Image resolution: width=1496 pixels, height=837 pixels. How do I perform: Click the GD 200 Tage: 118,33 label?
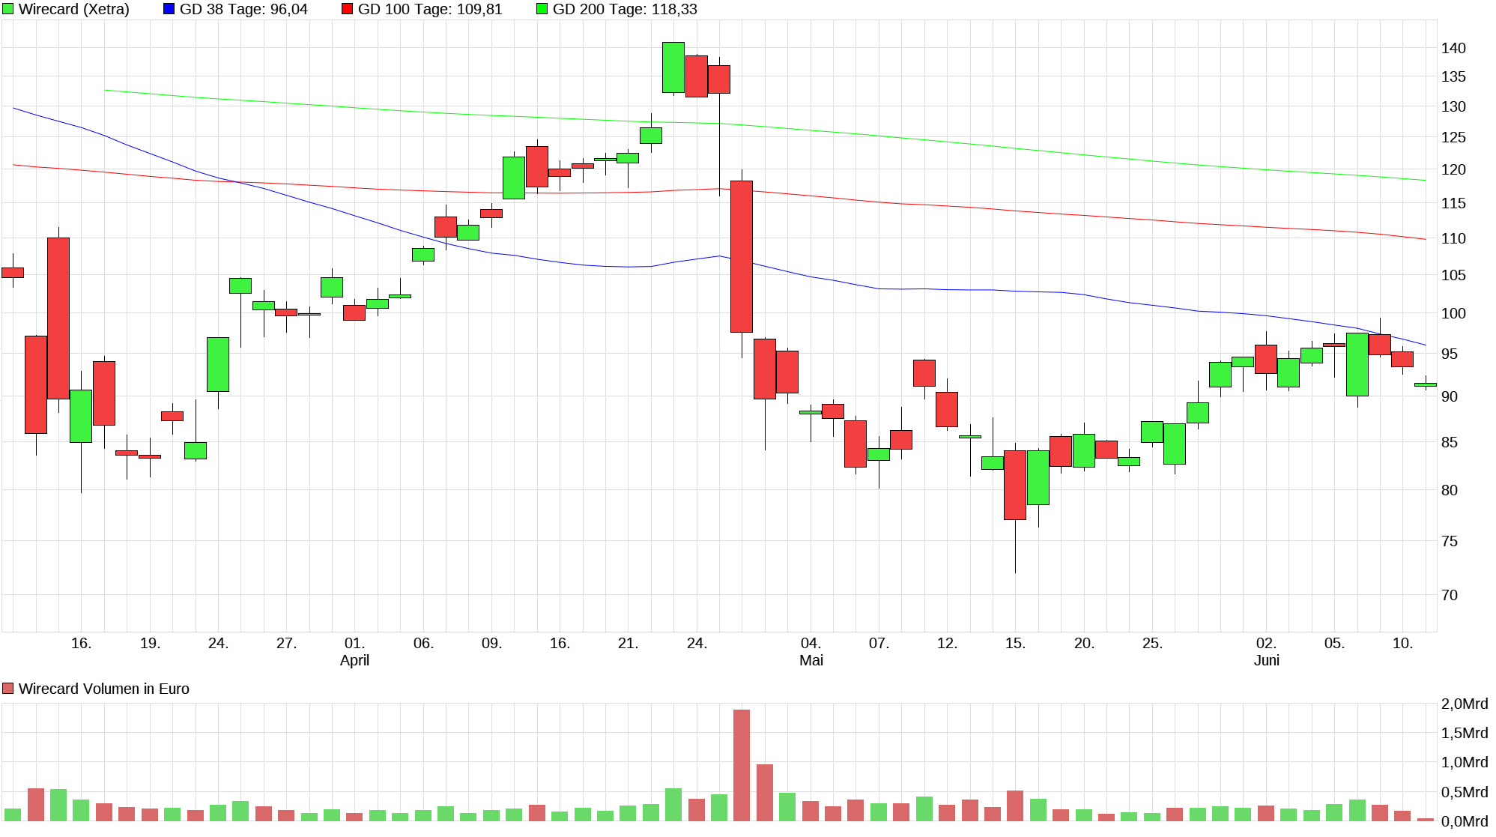point(625,9)
